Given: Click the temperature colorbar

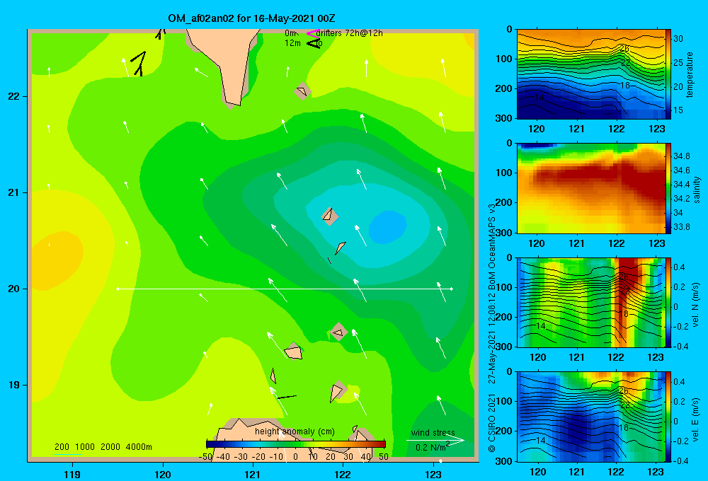Looking at the screenshot, I should click(668, 74).
